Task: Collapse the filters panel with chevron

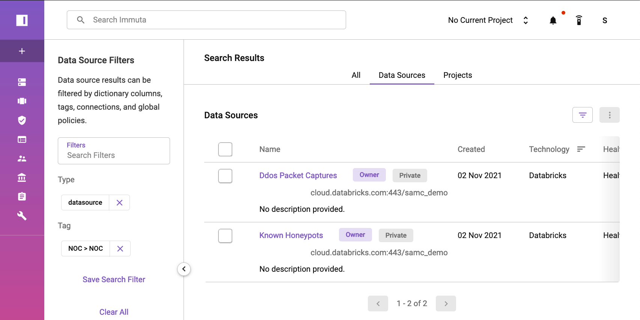Action: pos(184,269)
